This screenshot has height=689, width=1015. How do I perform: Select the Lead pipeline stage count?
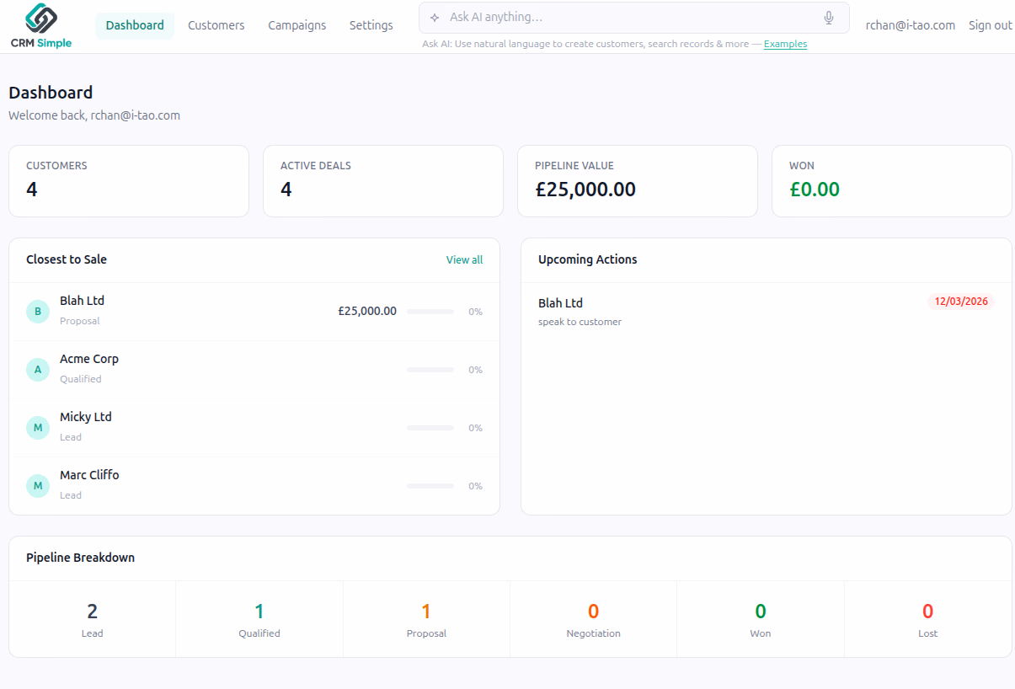click(93, 619)
